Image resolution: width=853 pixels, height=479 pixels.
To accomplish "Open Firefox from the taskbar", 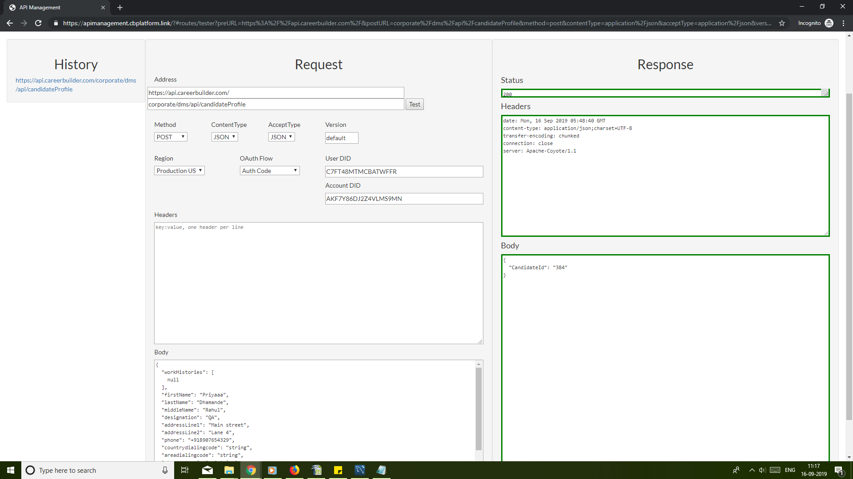I will (x=295, y=470).
